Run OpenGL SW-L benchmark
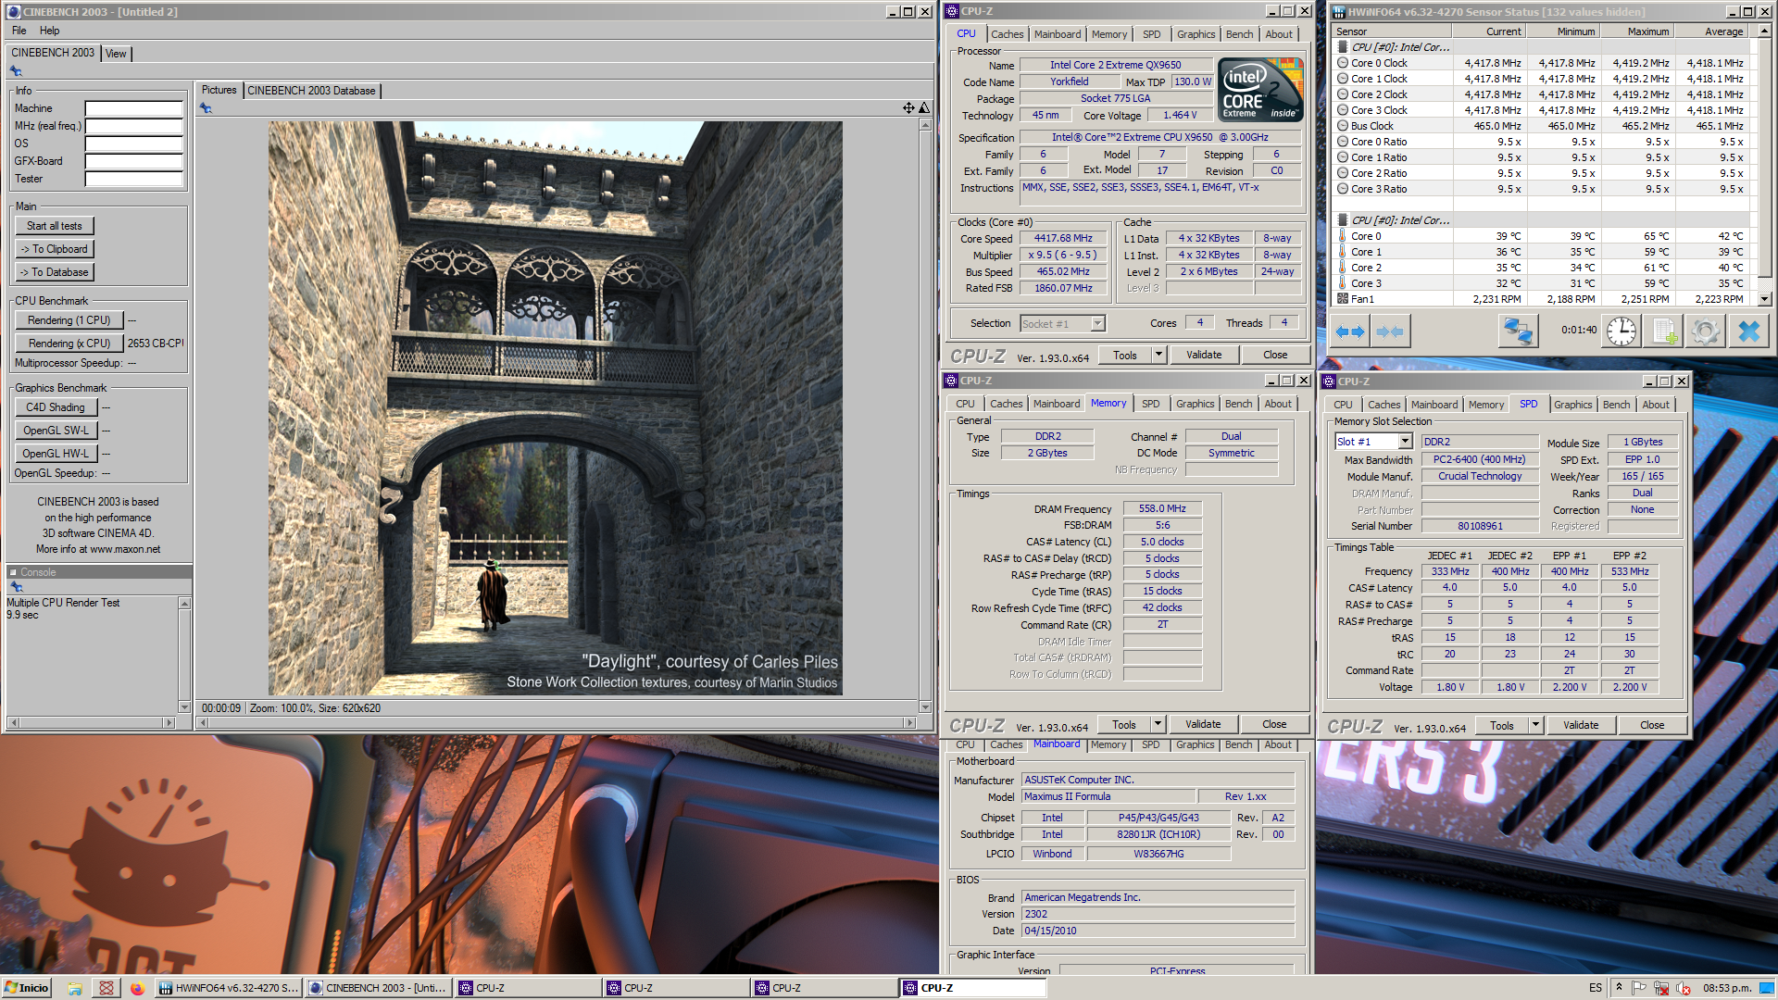This screenshot has height=1000, width=1778. pos(56,431)
